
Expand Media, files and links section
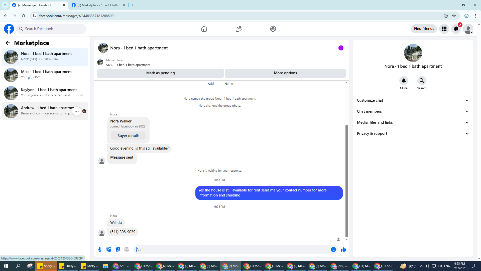point(413,122)
